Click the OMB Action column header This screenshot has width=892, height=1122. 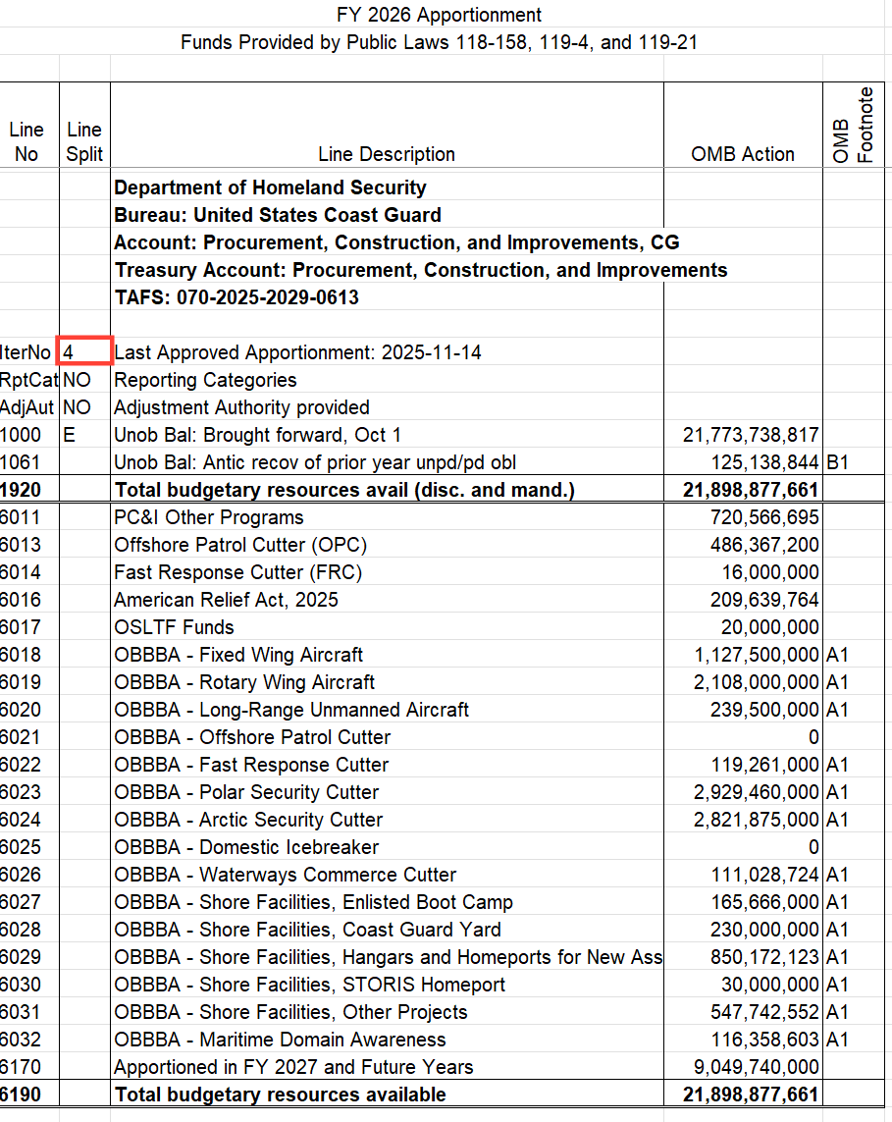[x=743, y=154]
